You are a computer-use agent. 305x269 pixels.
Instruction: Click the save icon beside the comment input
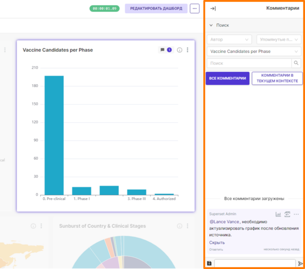209,263
